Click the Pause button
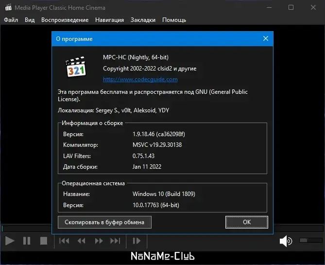The width and height of the screenshot is (325, 265). tap(27, 241)
